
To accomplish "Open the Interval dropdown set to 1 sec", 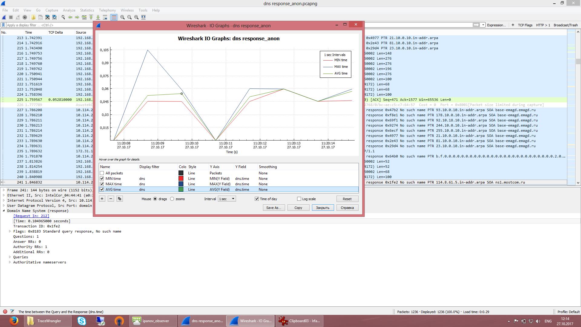I will 227,199.
